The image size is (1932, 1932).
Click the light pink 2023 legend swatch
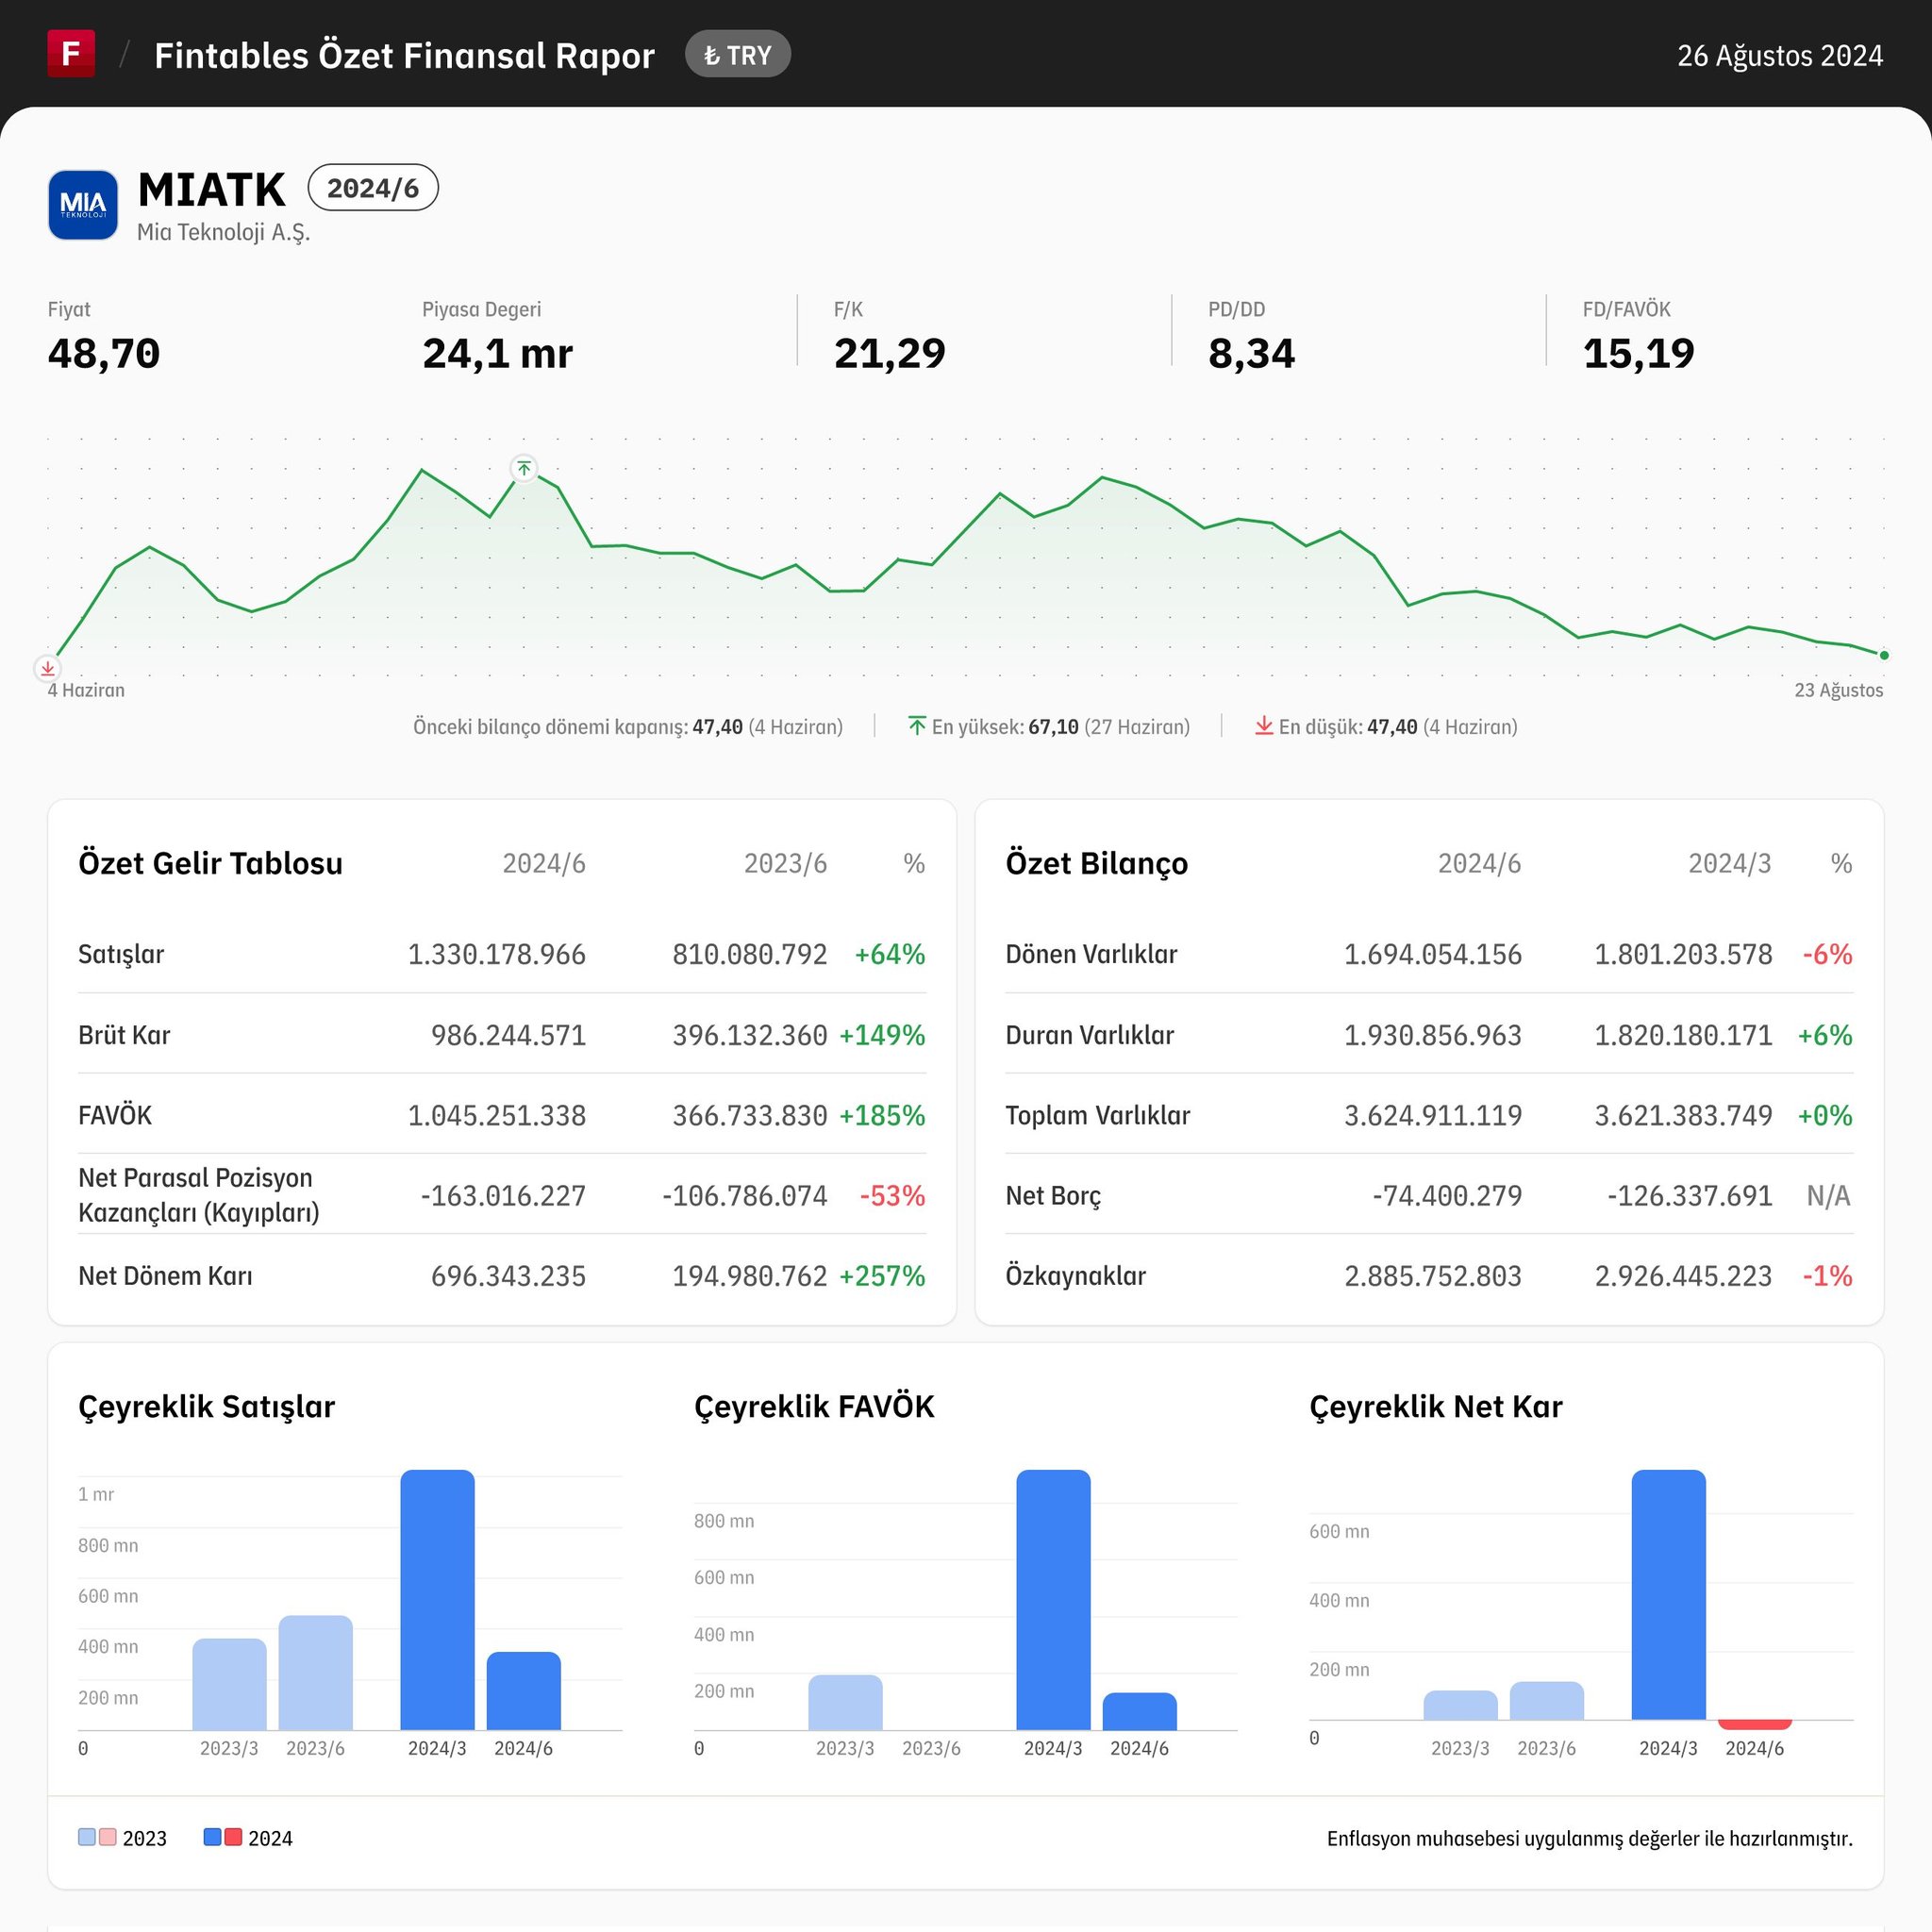(108, 1837)
